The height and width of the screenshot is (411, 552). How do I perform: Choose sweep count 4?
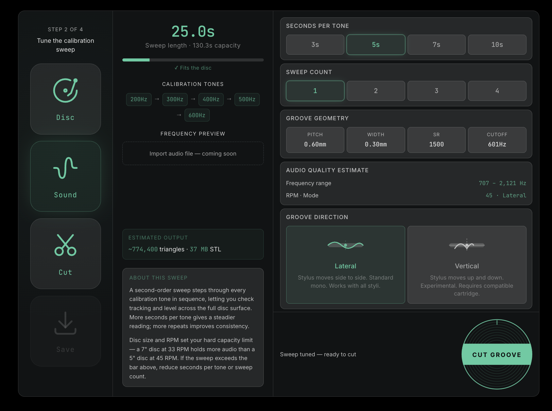tap(497, 91)
